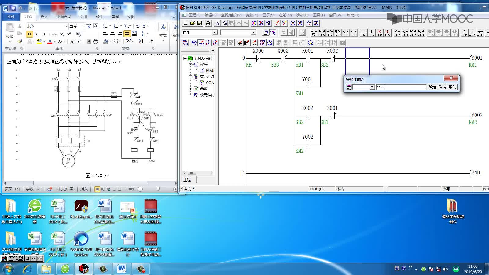489x275 pixels.
Task: Click 帮助 in the ladder input dialog
Action: [452, 87]
